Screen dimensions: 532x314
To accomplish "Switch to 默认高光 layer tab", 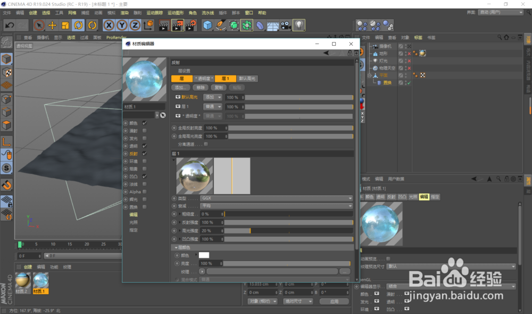I will [247, 79].
